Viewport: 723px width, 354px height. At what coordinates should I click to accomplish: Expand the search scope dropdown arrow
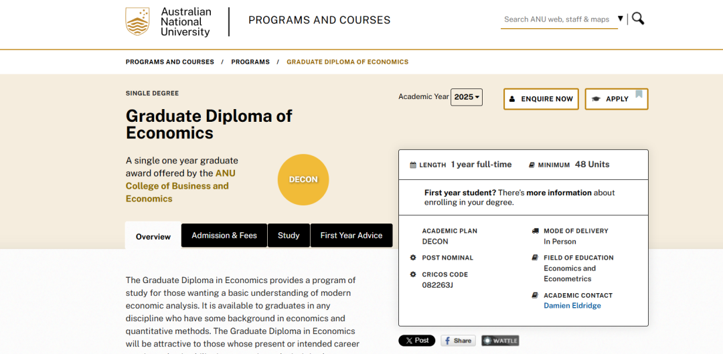[x=621, y=19]
